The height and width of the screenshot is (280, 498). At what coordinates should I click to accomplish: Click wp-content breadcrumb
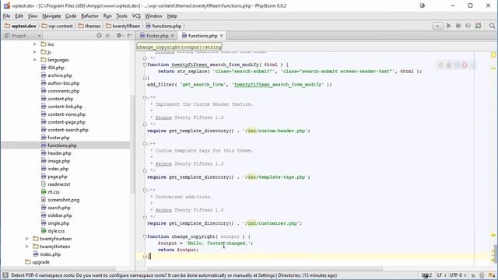click(57, 26)
